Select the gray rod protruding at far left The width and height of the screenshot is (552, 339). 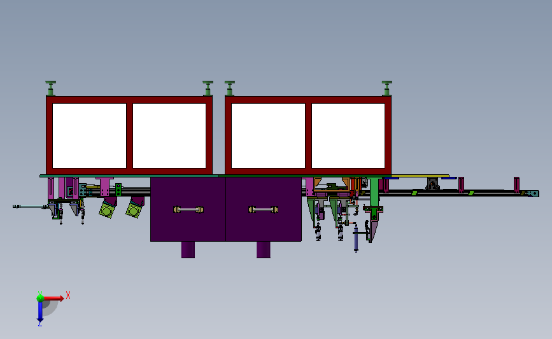pyautogui.click(x=31, y=207)
